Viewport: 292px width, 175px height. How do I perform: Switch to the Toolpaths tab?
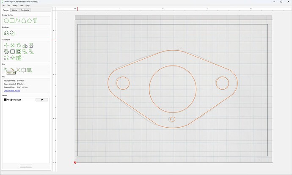25,10
